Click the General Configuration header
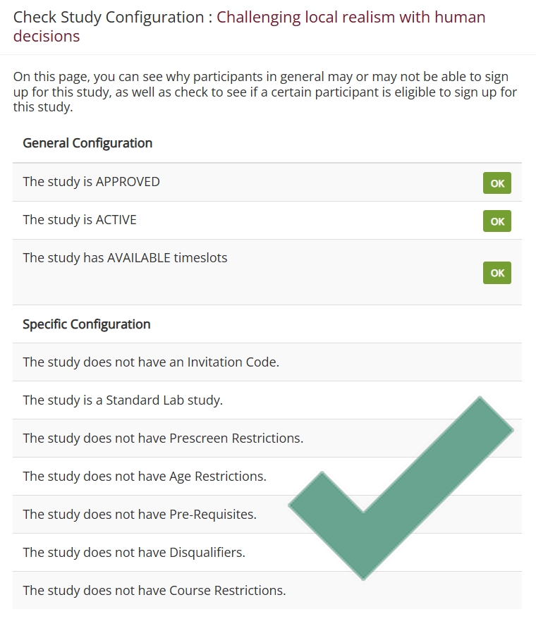Screen dimensions: 536x626 pos(87,143)
